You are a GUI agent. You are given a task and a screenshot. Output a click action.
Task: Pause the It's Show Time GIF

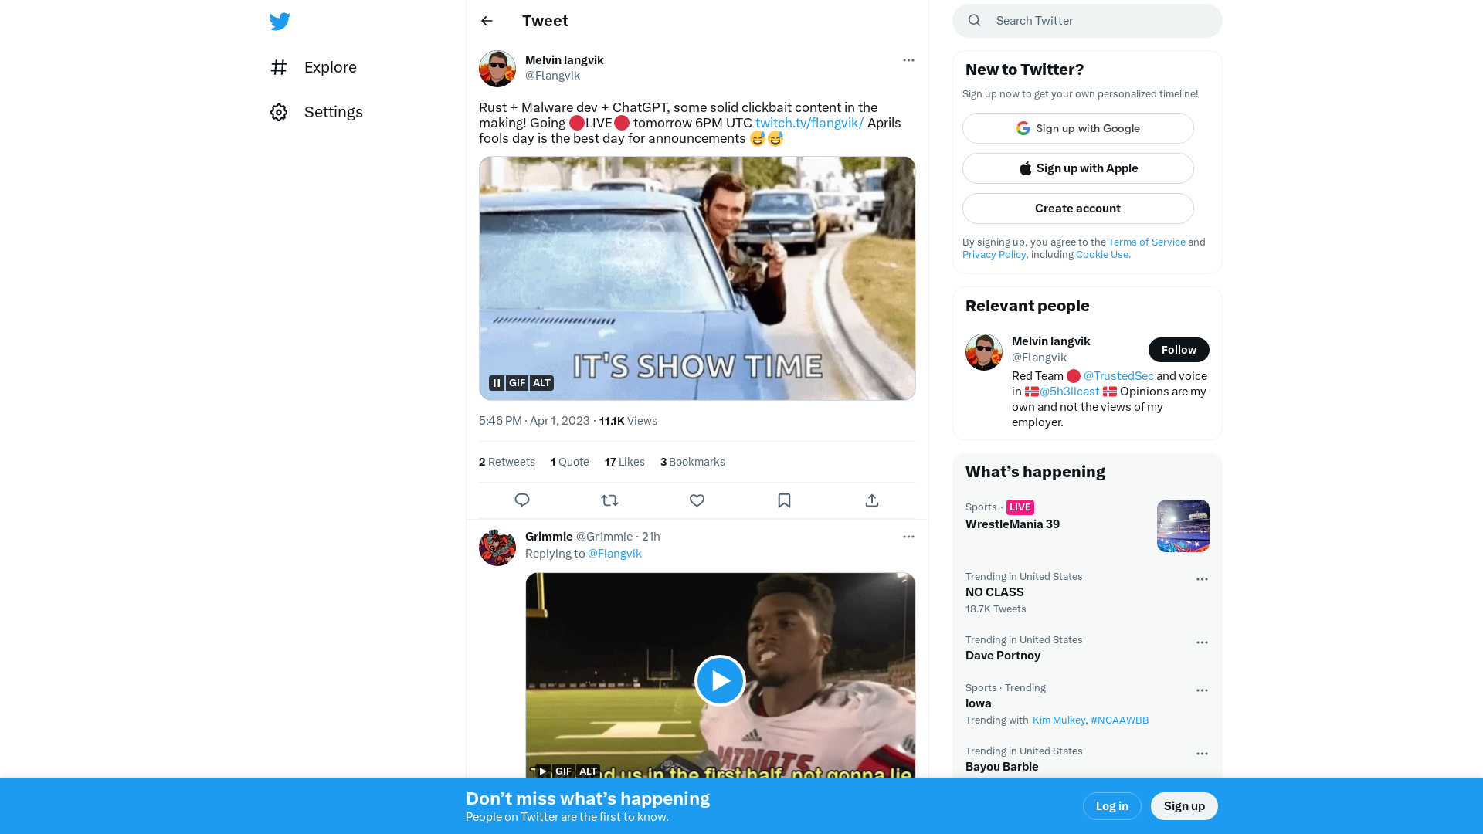497,383
